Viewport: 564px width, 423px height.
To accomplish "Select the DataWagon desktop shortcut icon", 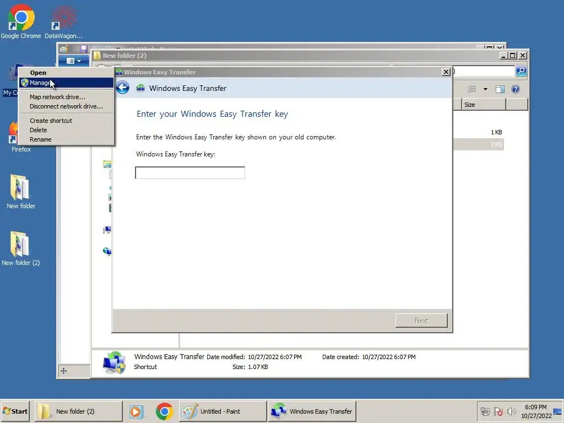I will click(x=64, y=21).
